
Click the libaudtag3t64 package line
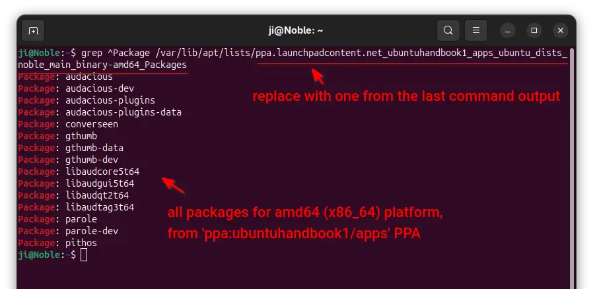click(x=76, y=207)
